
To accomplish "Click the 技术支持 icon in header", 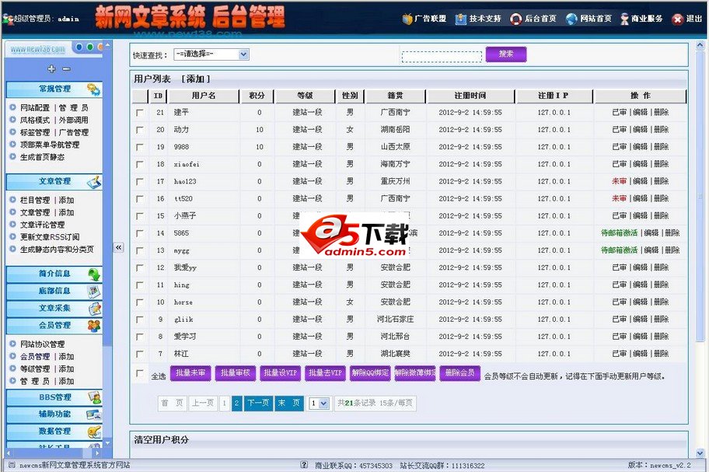I will [x=461, y=19].
